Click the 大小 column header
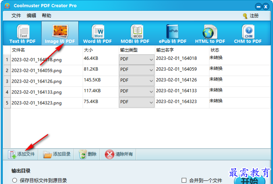The image size is (273, 184). [88, 50]
